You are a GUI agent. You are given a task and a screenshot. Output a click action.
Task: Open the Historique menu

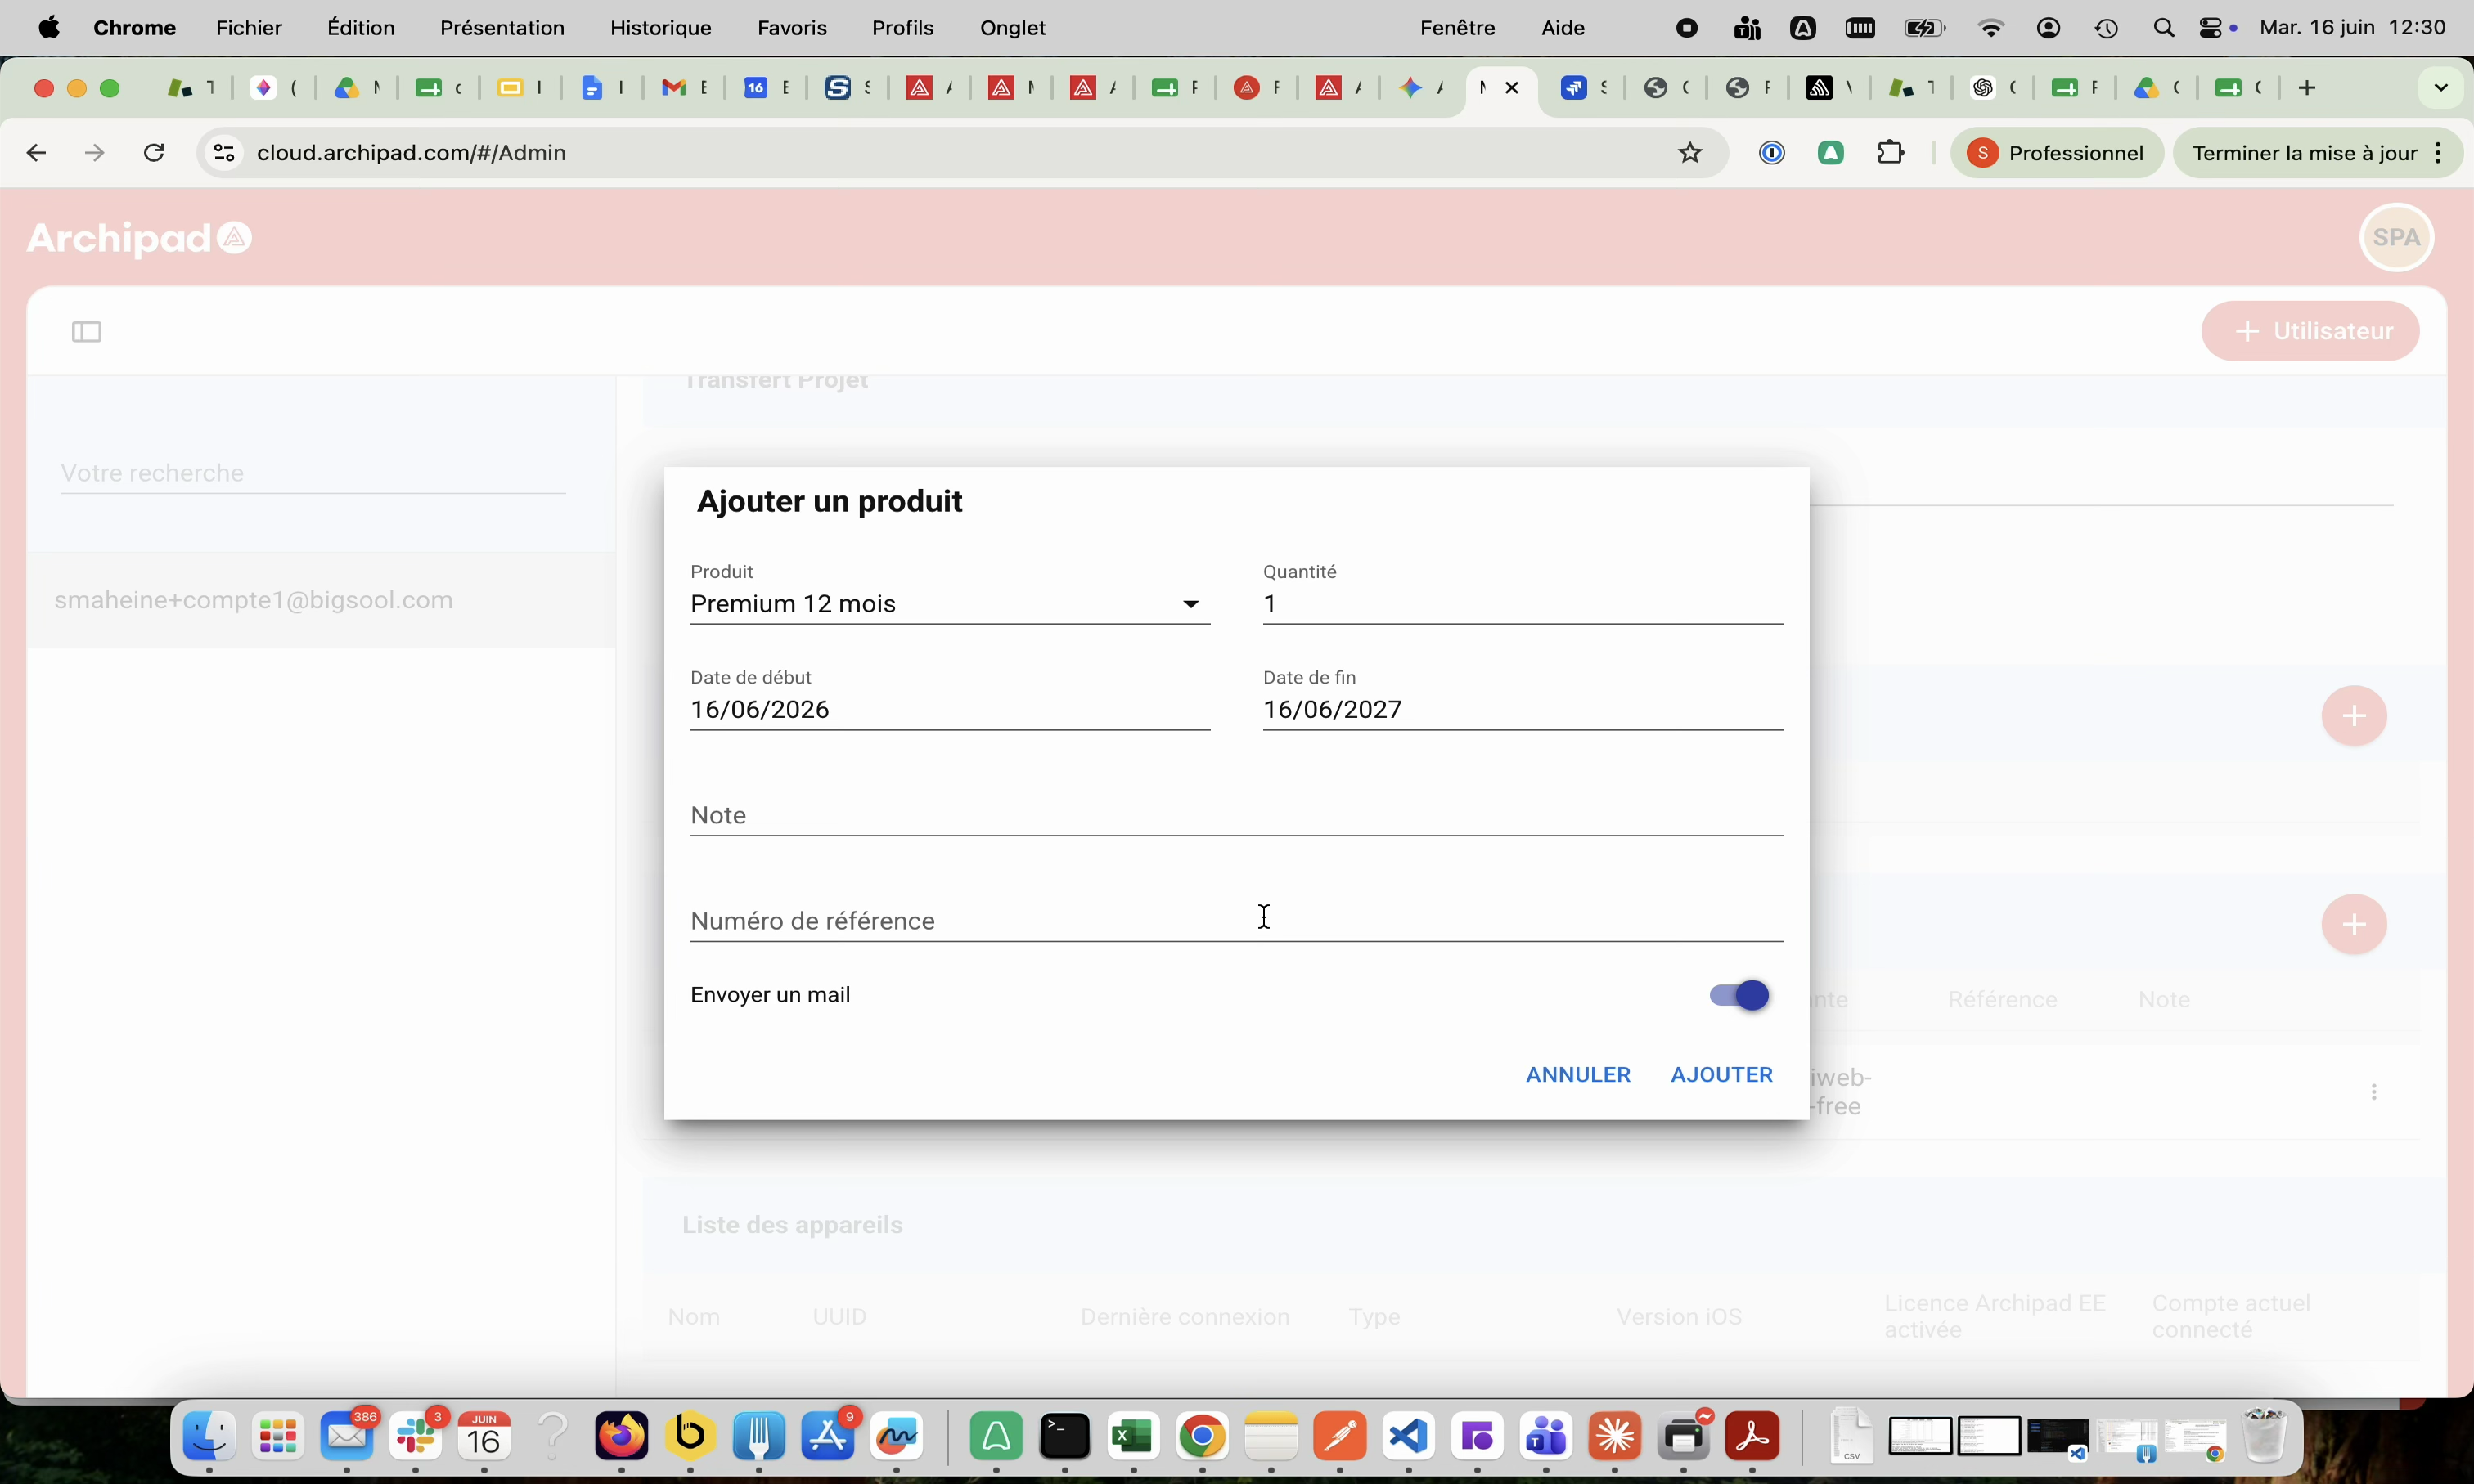[x=661, y=28]
